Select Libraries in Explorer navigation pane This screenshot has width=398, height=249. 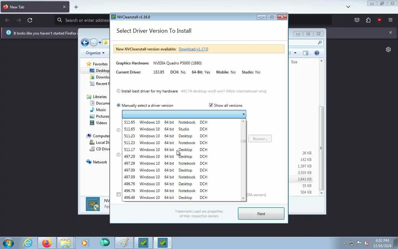[100, 97]
